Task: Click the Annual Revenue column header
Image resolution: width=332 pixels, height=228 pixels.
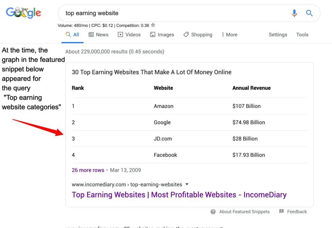Action: (252, 88)
